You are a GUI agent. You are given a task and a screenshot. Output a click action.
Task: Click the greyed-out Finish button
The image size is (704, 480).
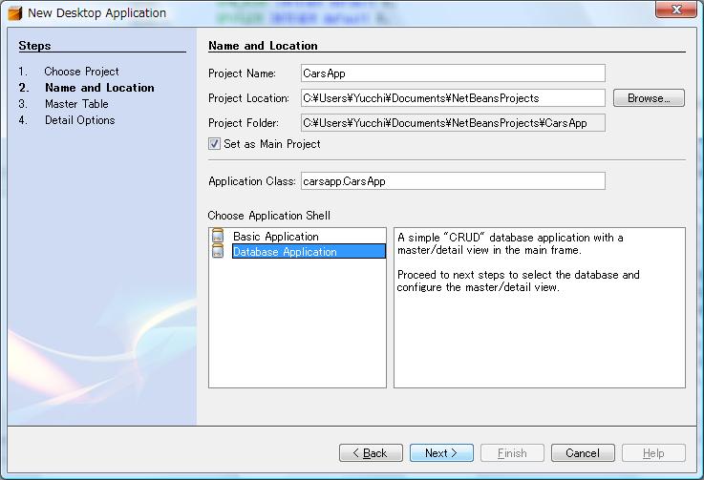(512, 453)
